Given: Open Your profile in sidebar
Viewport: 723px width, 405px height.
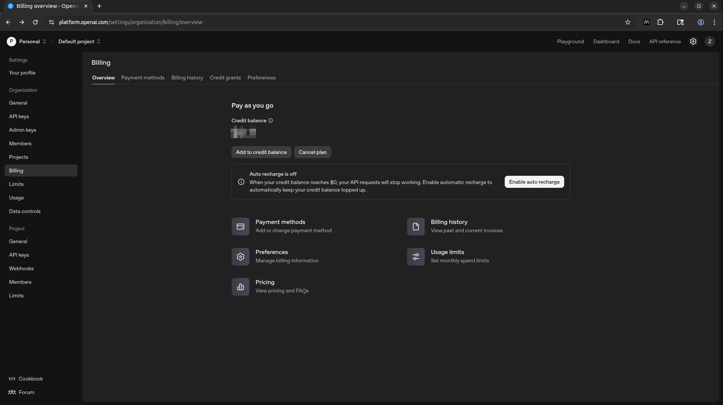Looking at the screenshot, I should point(41,73).
